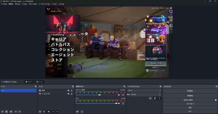Image resolution: width=218 pixels, height=114 pixels.
Task: Open the フェード transition dropdown
Action: (x=144, y=90)
